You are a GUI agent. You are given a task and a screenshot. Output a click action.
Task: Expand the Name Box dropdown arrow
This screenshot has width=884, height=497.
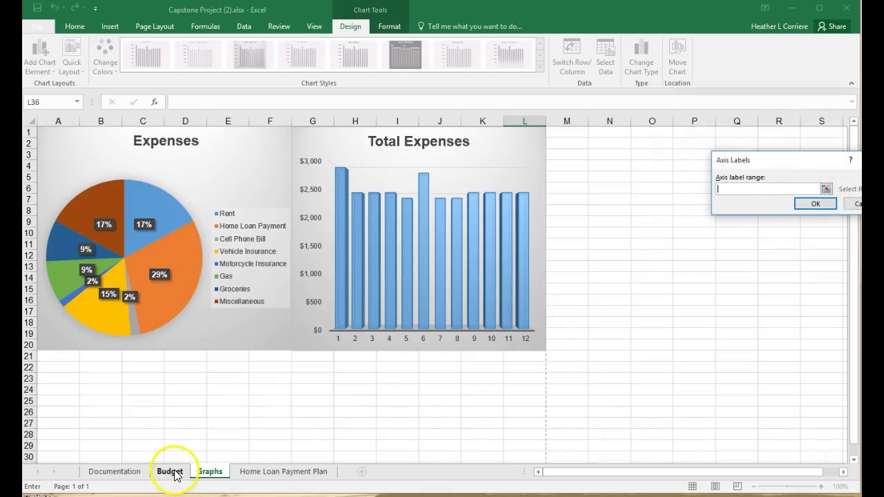click(77, 101)
